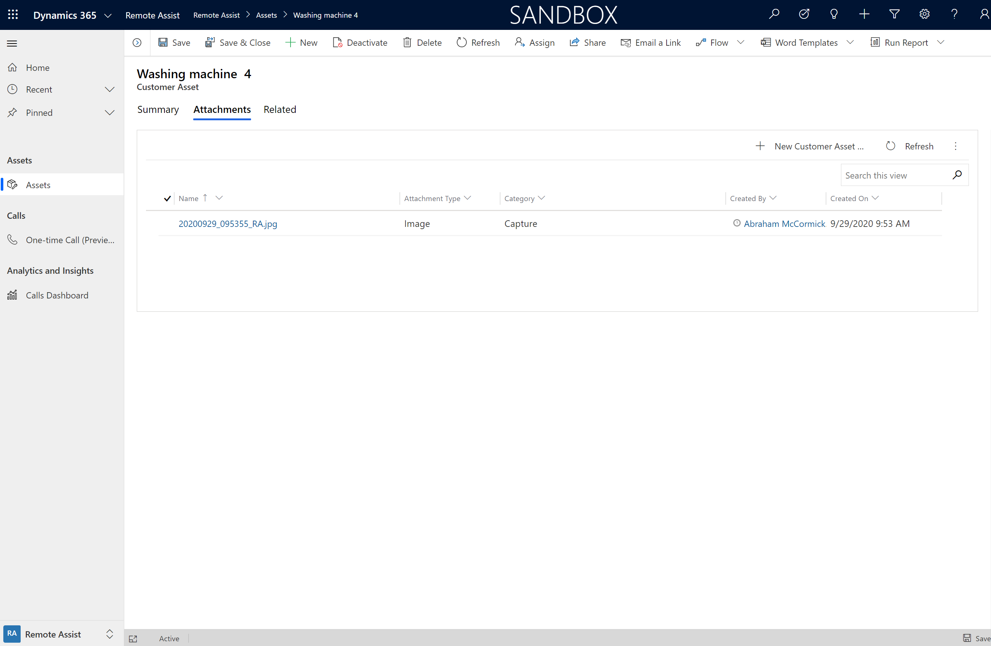Click the Save & Close icon
This screenshot has width=991, height=646.
[210, 43]
